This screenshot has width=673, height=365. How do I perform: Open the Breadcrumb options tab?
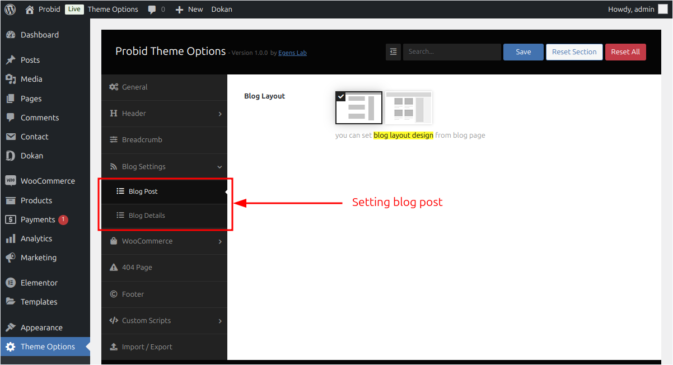(165, 140)
